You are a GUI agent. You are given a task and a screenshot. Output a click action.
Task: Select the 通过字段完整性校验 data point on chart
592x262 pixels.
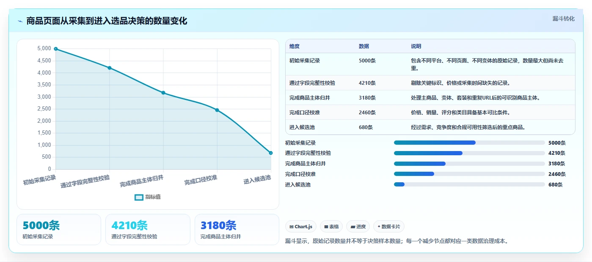click(x=110, y=68)
